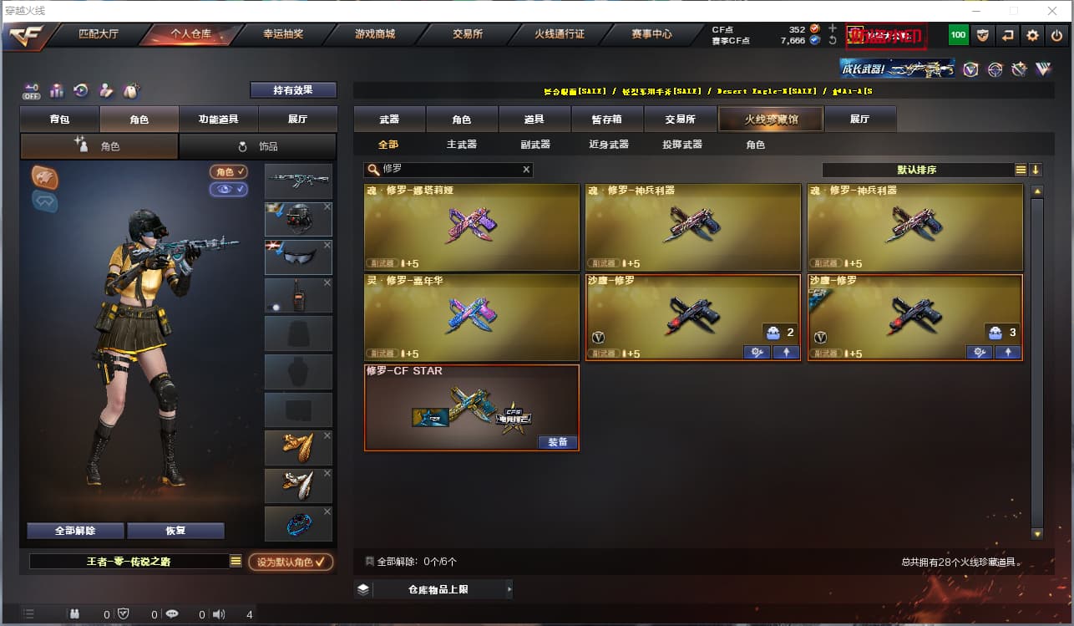Remove the equipped helmet item
The height and width of the screenshot is (626, 1074).
[x=327, y=206]
